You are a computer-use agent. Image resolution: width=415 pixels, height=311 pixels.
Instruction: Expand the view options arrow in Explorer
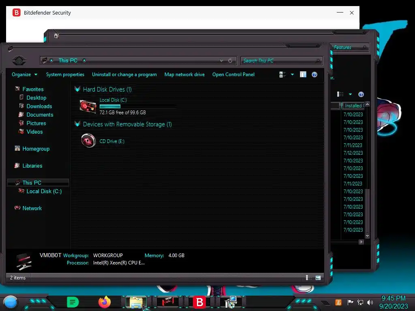tap(293, 75)
